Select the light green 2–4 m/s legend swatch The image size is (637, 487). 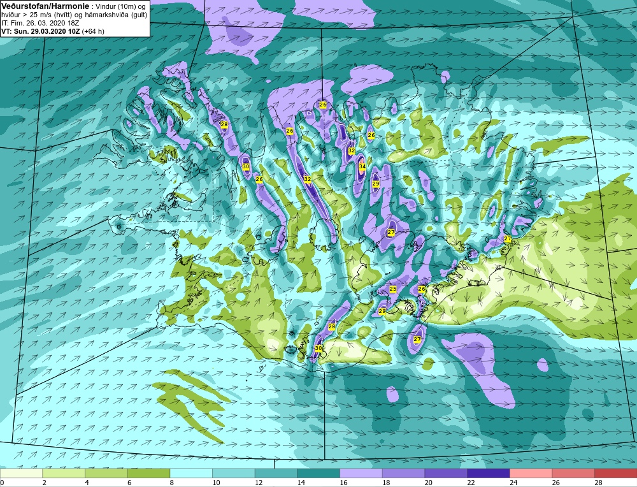[x=64, y=473]
